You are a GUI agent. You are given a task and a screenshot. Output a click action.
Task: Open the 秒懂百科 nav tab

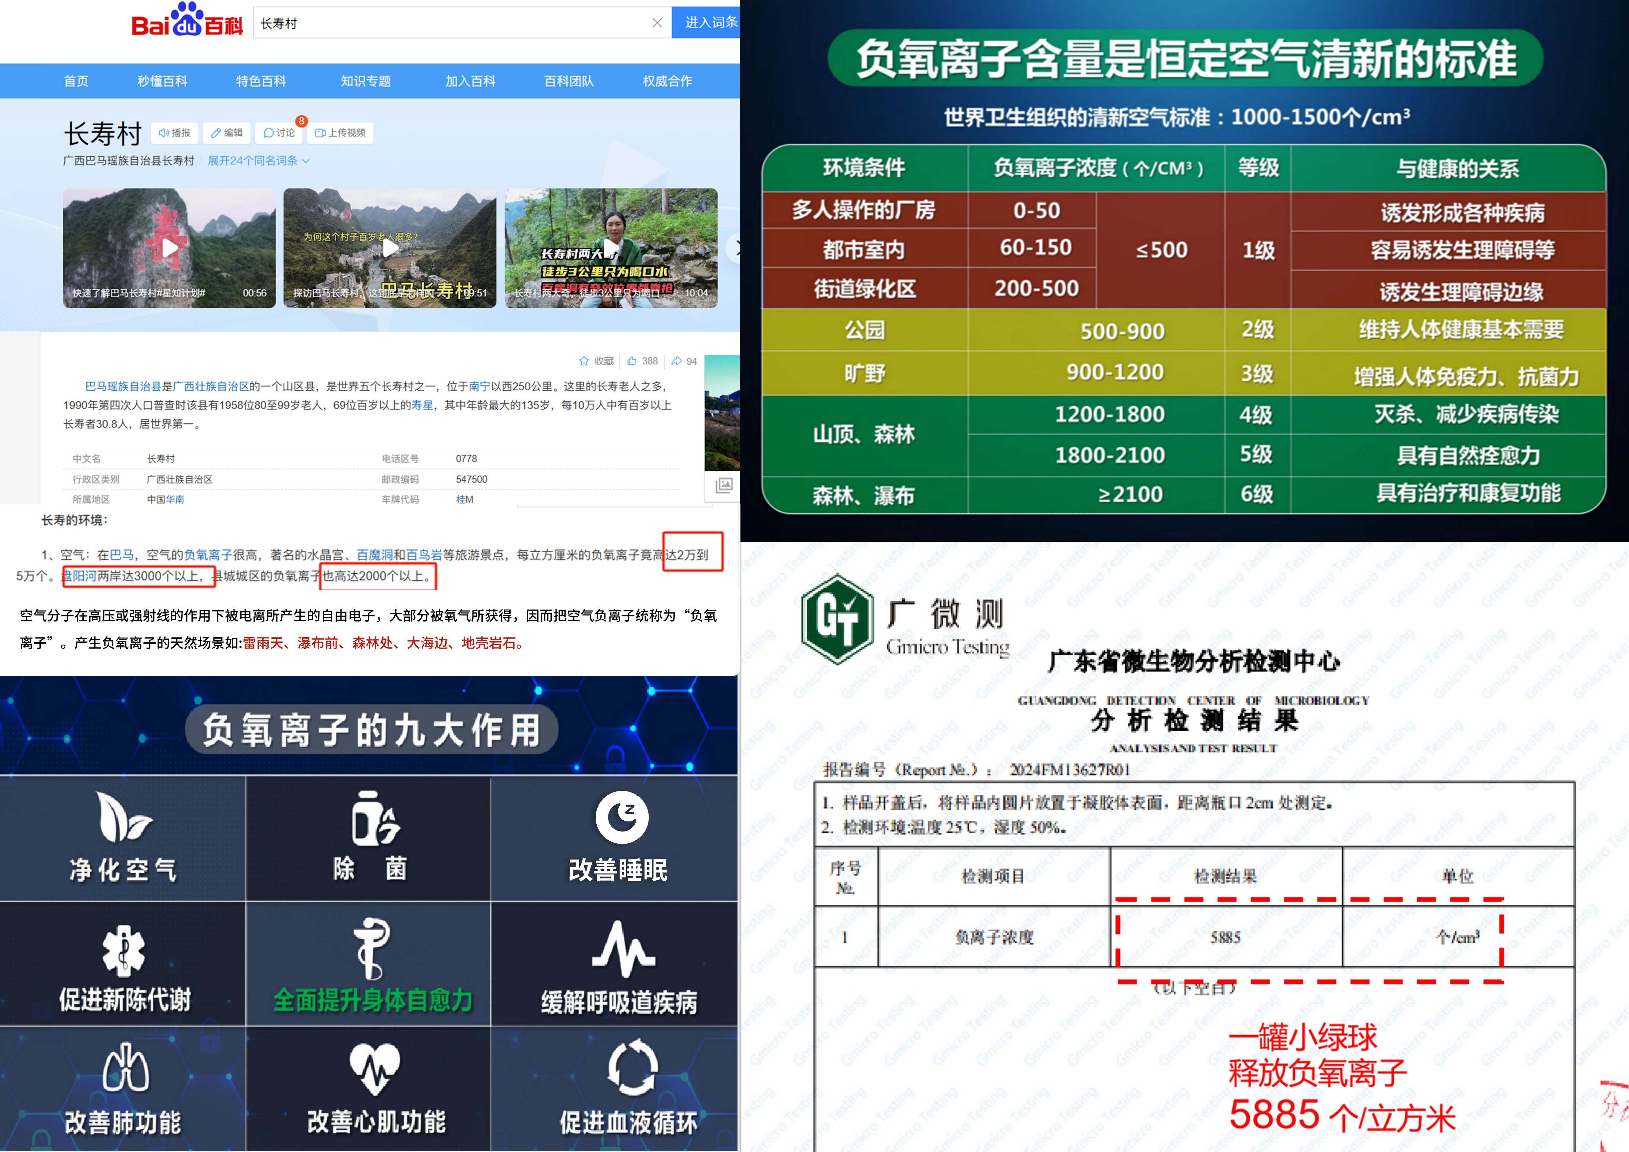tap(163, 81)
